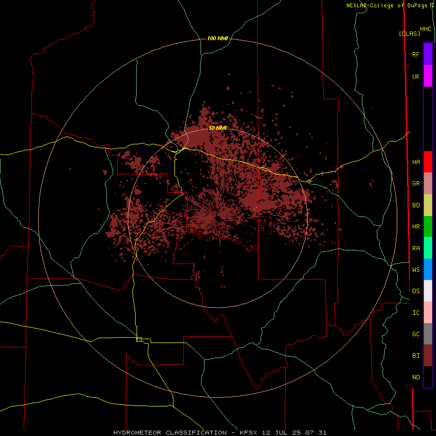Click the GC legend label
Image resolution: width=436 pixels, height=436 pixels.
(416, 334)
